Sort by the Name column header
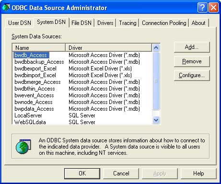This screenshot has width=221, height=184. [39, 47]
